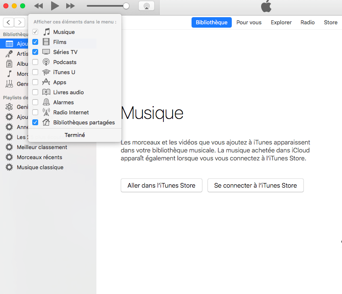Enable the Apps checkbox
The image size is (342, 294).
35,82
